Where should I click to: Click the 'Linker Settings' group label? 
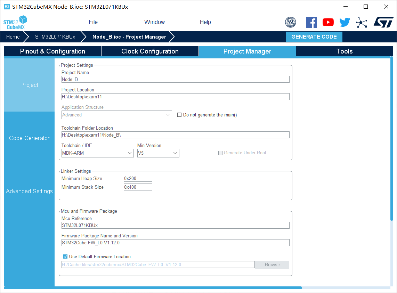click(76, 171)
